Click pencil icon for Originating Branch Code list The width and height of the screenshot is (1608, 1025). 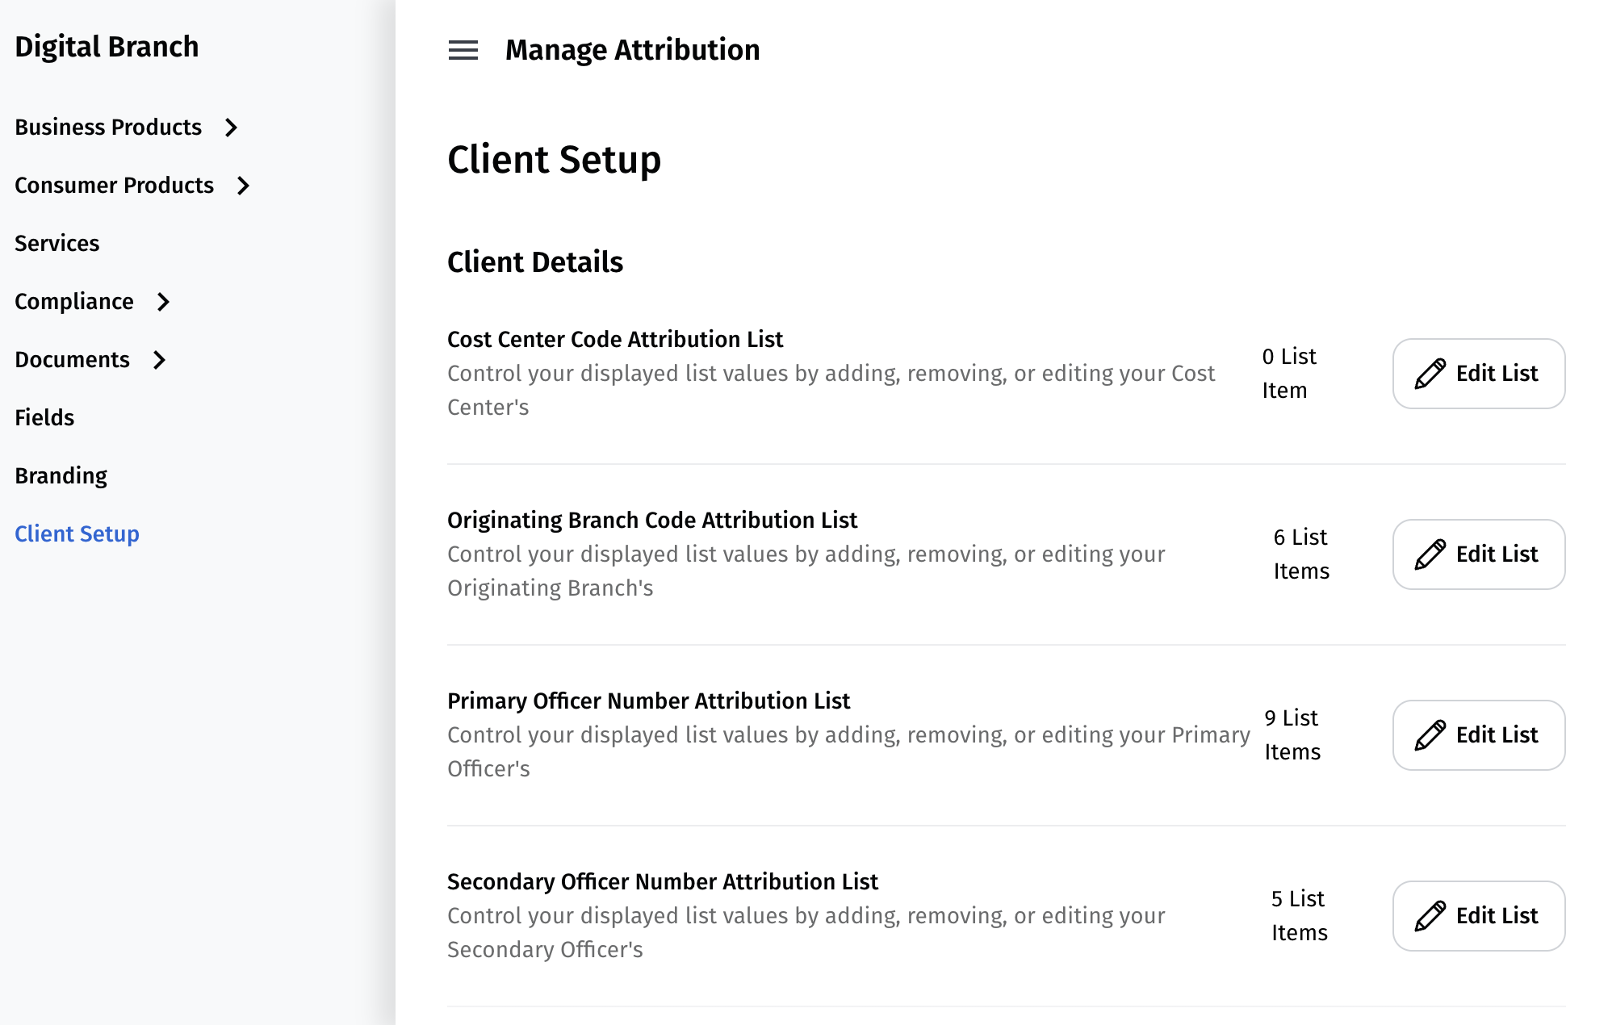[1430, 554]
